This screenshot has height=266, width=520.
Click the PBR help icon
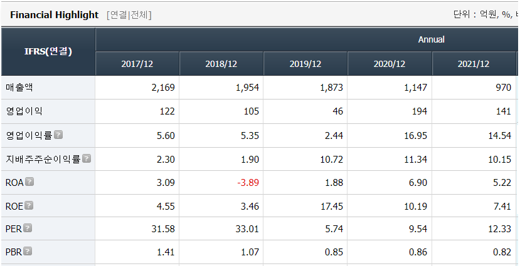coord(28,252)
